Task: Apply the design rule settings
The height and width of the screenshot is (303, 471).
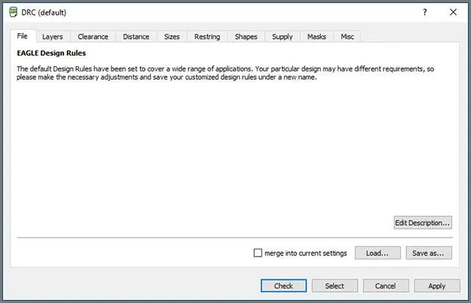Action: pos(437,286)
